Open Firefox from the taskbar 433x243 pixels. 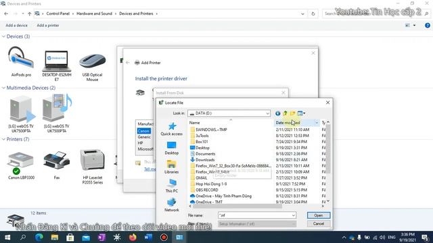click(133, 237)
